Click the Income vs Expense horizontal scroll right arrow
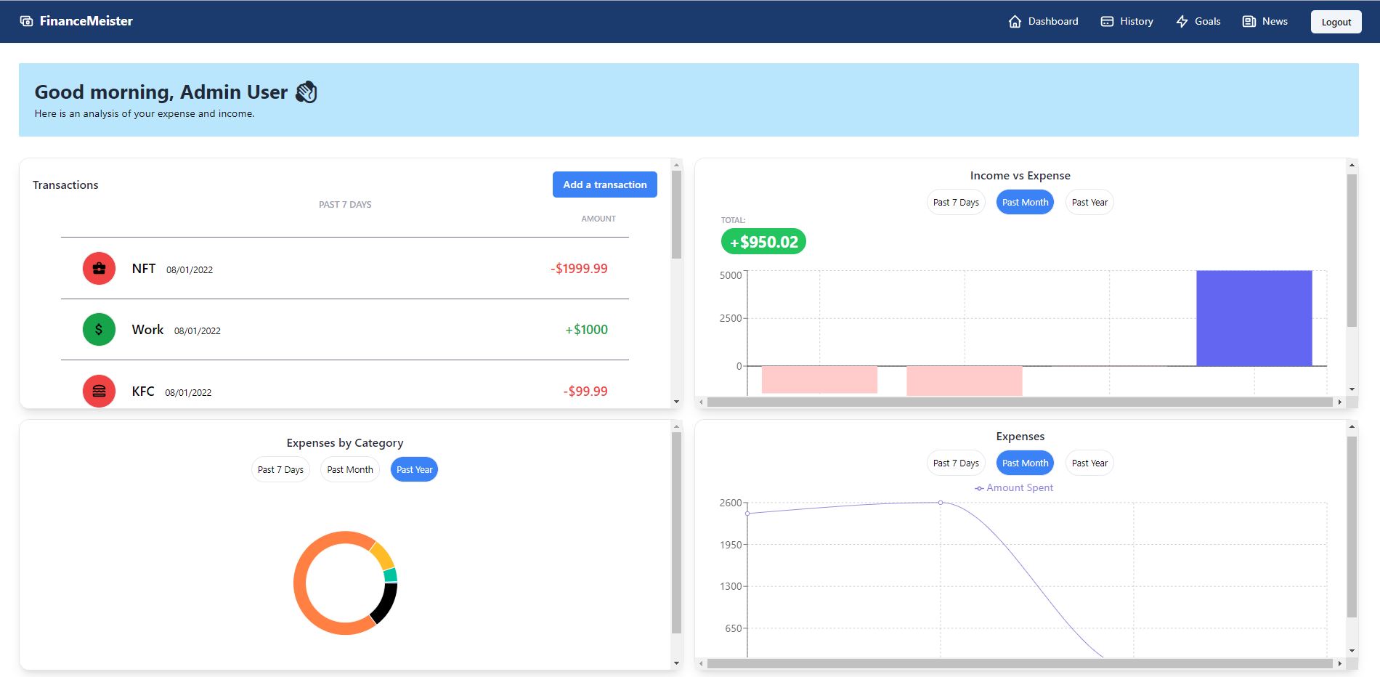The height and width of the screenshot is (677, 1380). point(1339,402)
